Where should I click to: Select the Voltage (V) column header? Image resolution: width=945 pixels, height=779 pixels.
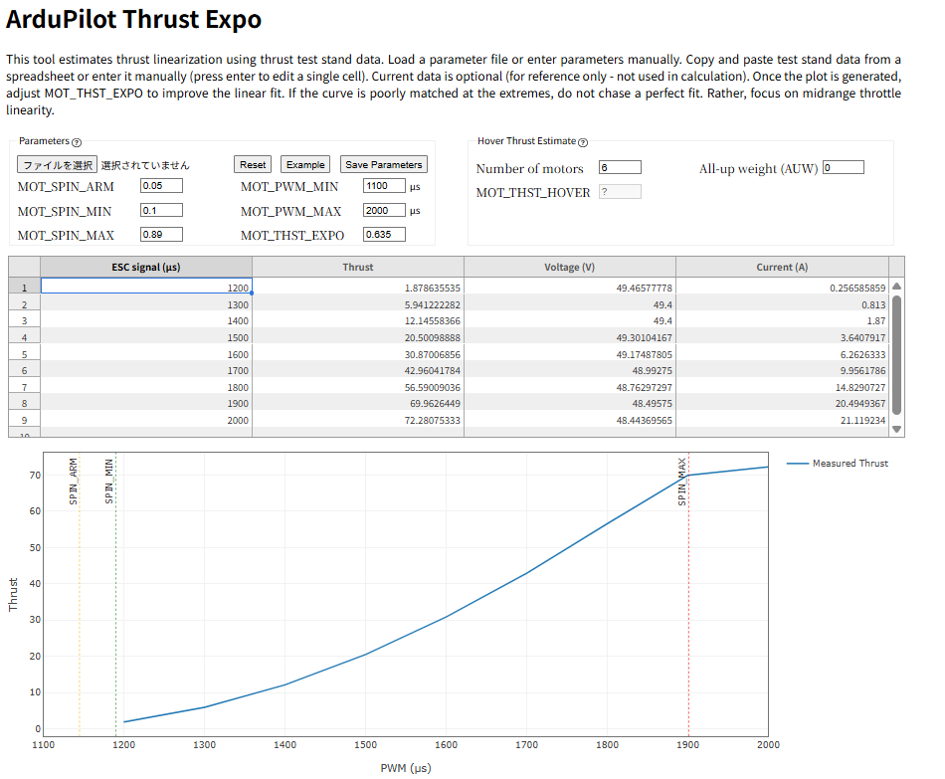570,267
